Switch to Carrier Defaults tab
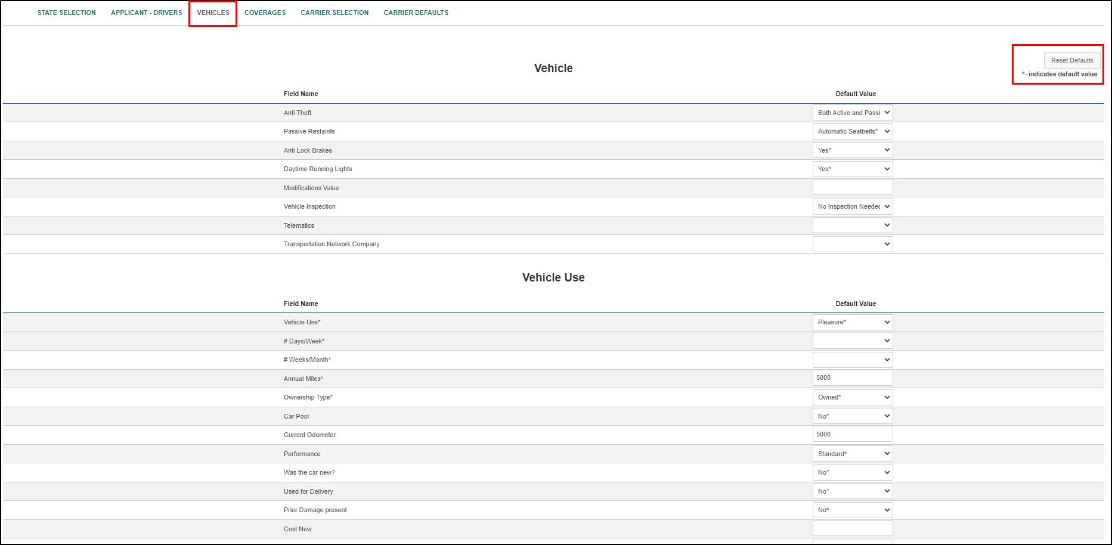The image size is (1112, 545). [416, 13]
